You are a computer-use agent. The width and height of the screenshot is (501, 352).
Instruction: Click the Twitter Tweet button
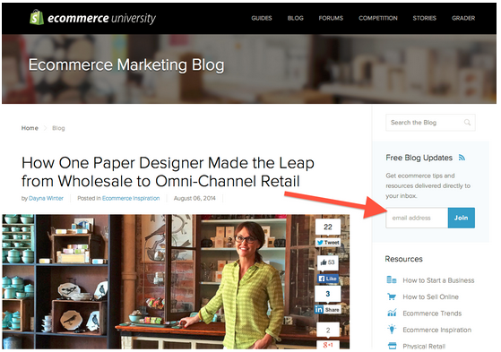point(328,243)
